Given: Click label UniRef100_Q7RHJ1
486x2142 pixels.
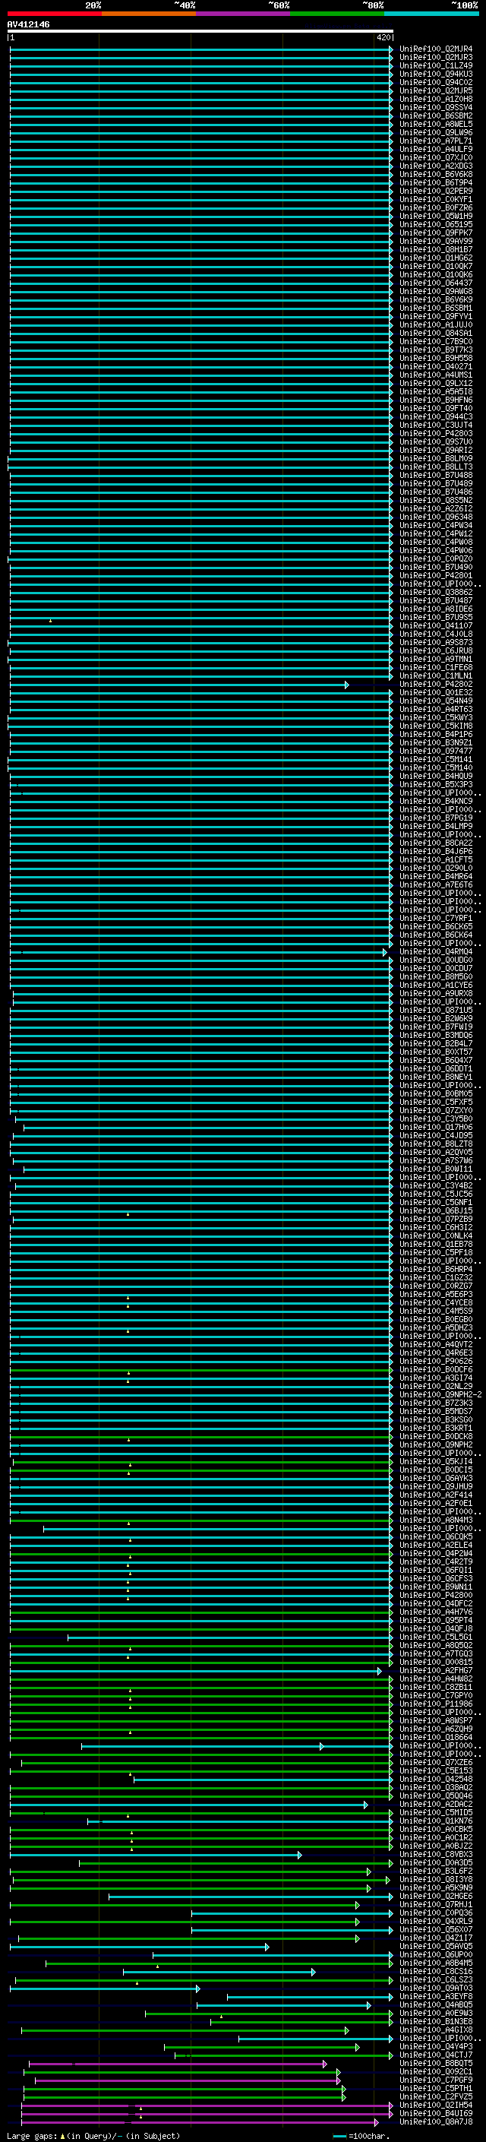Looking at the screenshot, I should click(x=436, y=1904).
